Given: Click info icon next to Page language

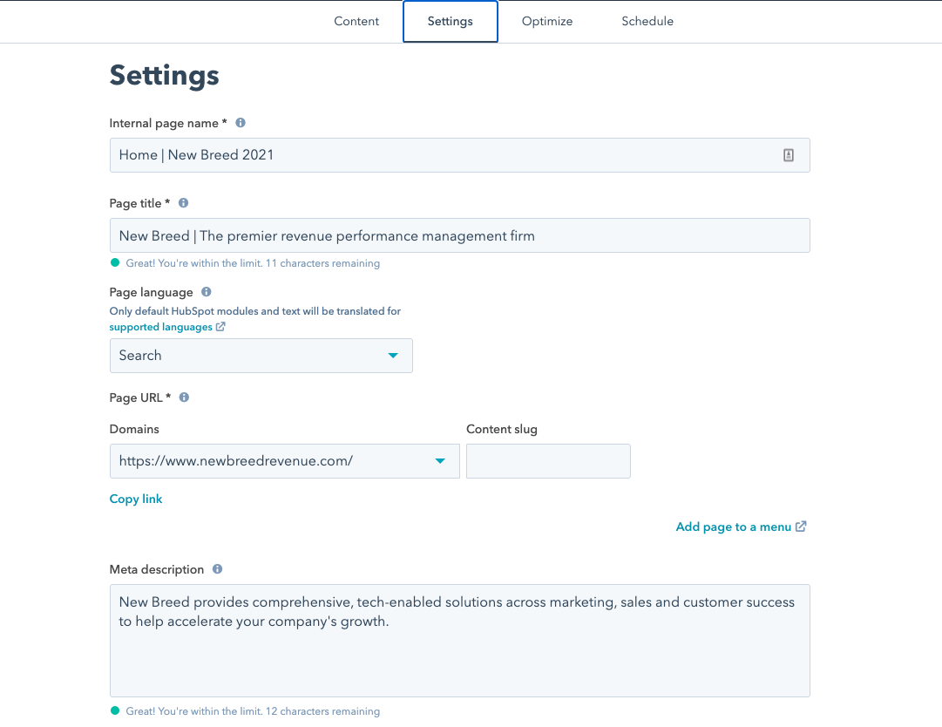Looking at the screenshot, I should pyautogui.click(x=207, y=292).
